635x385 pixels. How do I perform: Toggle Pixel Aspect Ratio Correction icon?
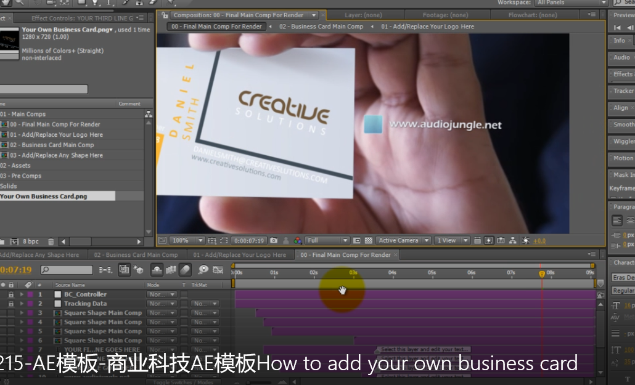pos(477,240)
